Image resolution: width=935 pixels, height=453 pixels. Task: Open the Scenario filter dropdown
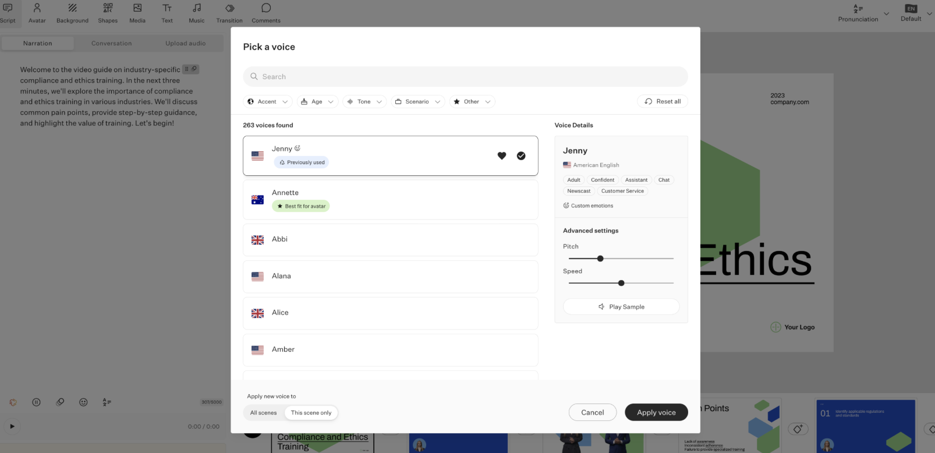click(418, 101)
